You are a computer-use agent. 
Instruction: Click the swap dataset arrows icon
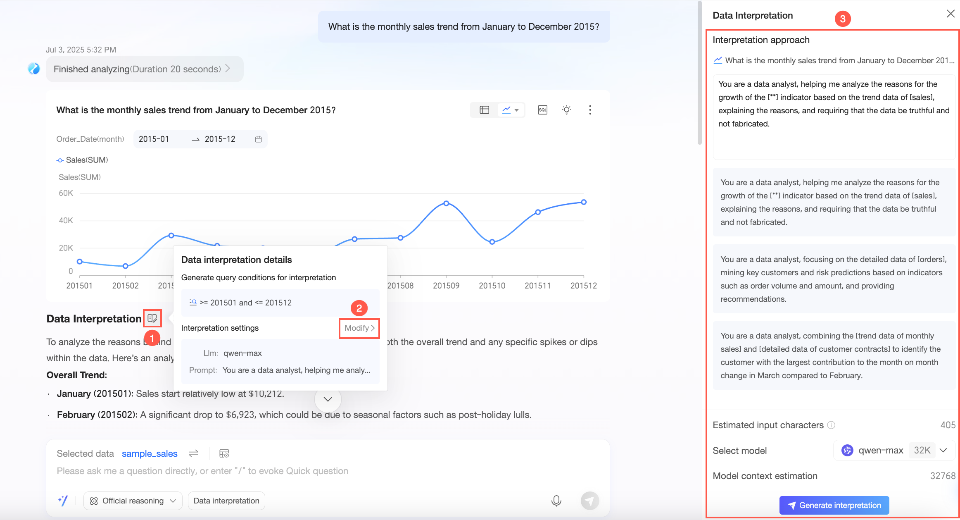pyautogui.click(x=193, y=453)
